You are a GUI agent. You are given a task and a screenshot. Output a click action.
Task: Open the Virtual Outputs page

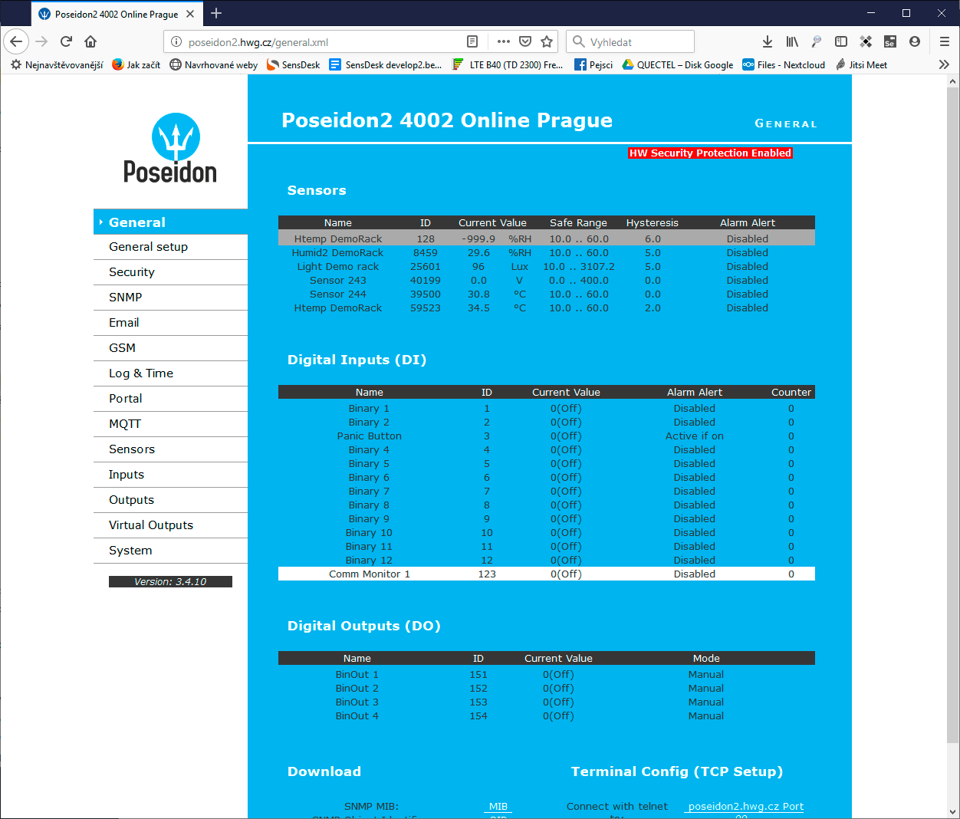tap(170, 525)
